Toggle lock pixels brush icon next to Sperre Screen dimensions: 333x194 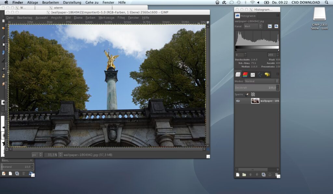click(247, 94)
